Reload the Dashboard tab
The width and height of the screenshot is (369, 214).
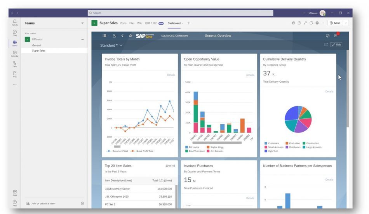(311, 23)
